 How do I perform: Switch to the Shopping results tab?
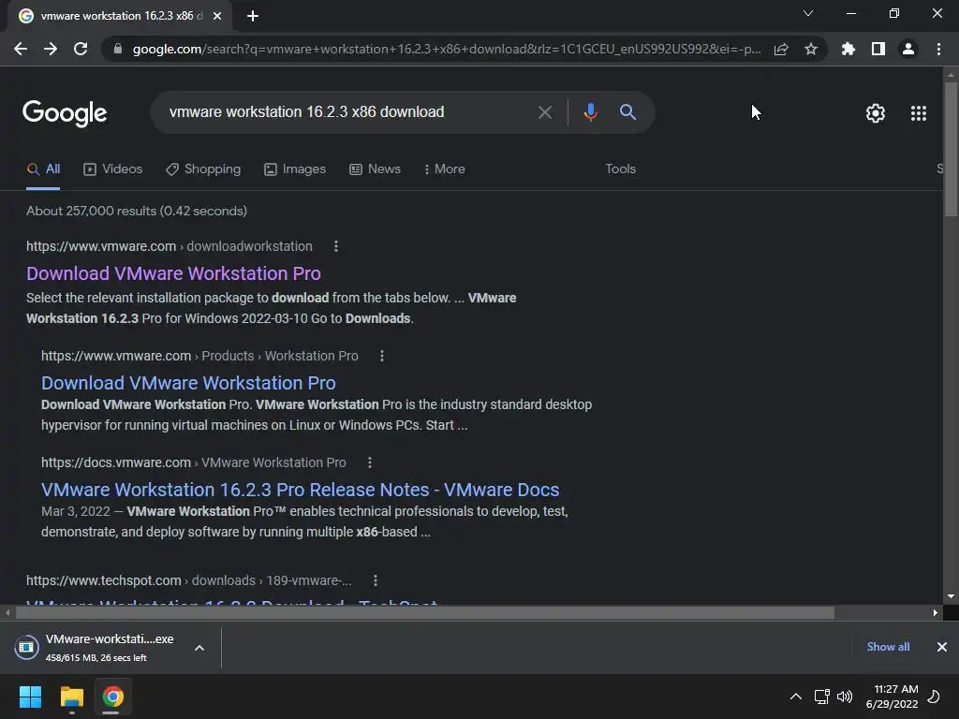click(203, 169)
